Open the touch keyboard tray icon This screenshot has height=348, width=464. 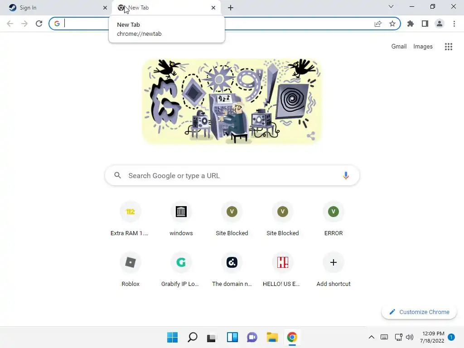click(384, 337)
